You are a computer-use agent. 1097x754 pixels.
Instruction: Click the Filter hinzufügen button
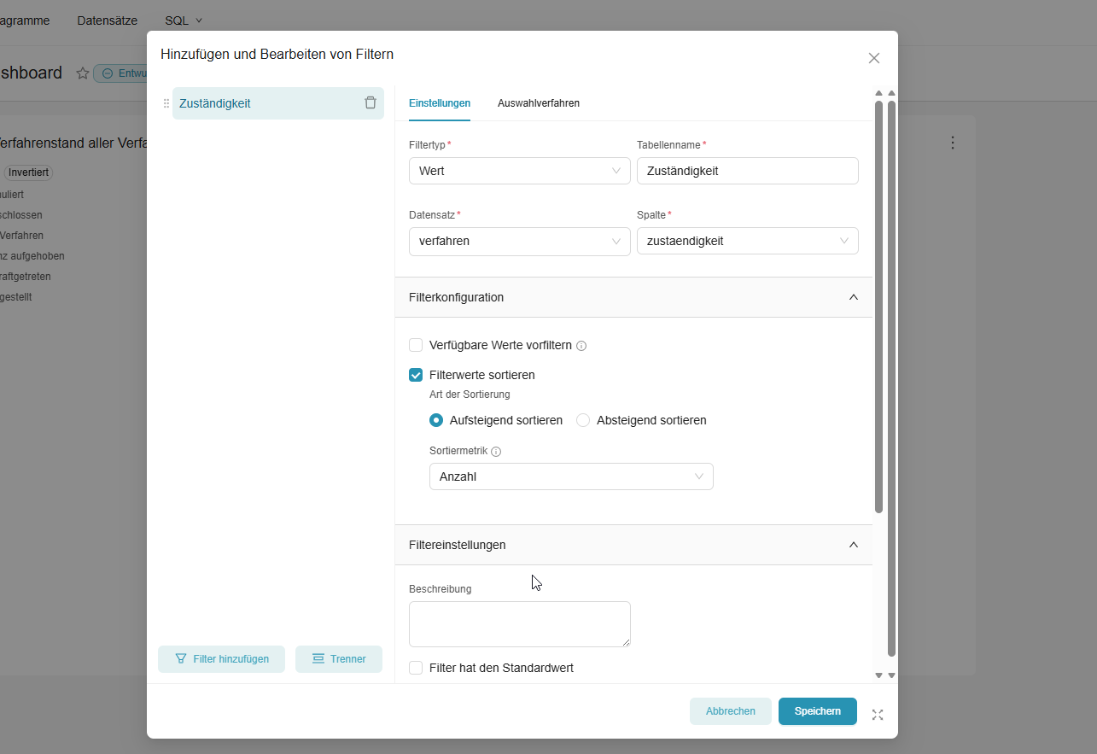221,659
